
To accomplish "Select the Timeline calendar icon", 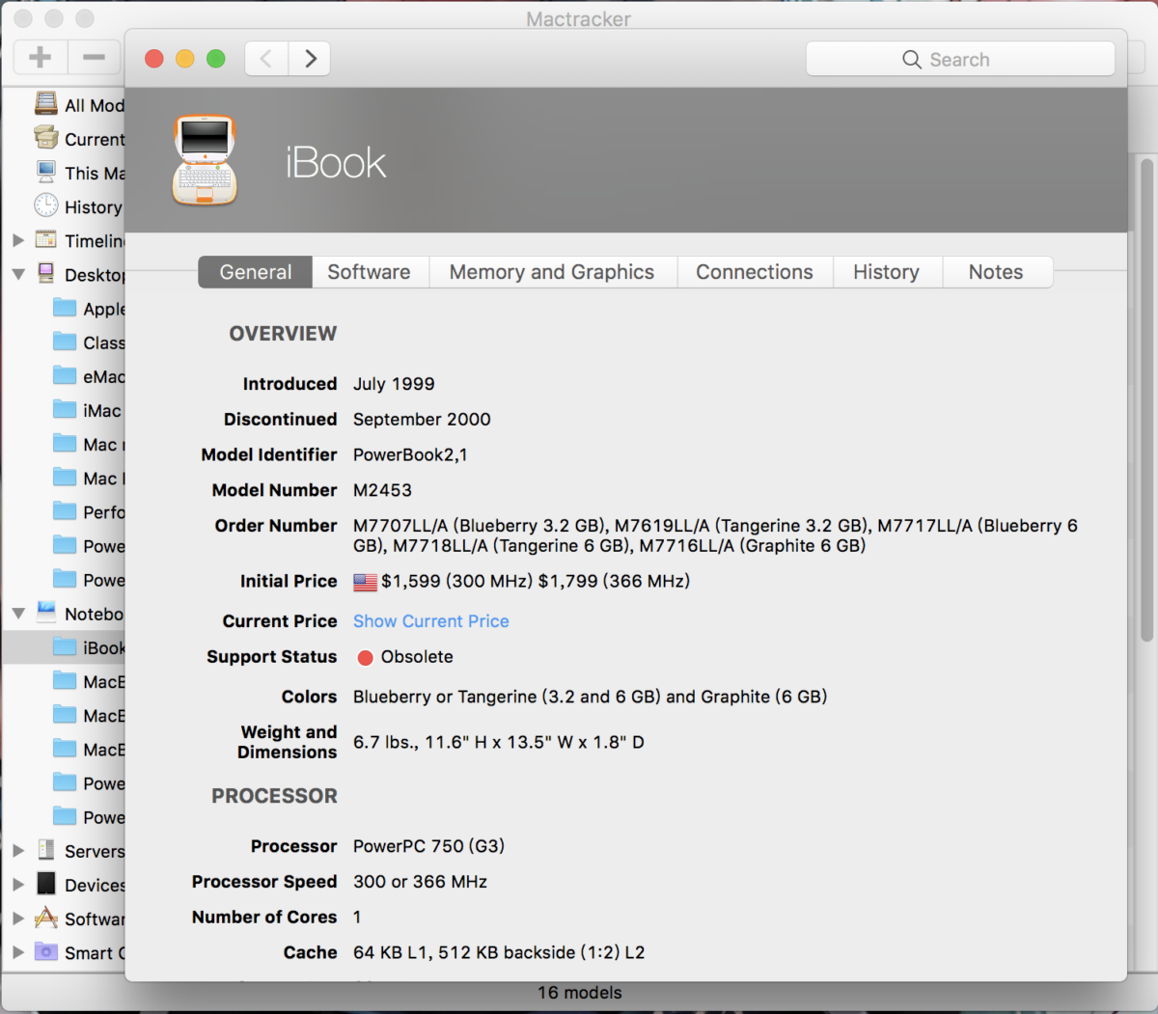I will pyautogui.click(x=45, y=239).
